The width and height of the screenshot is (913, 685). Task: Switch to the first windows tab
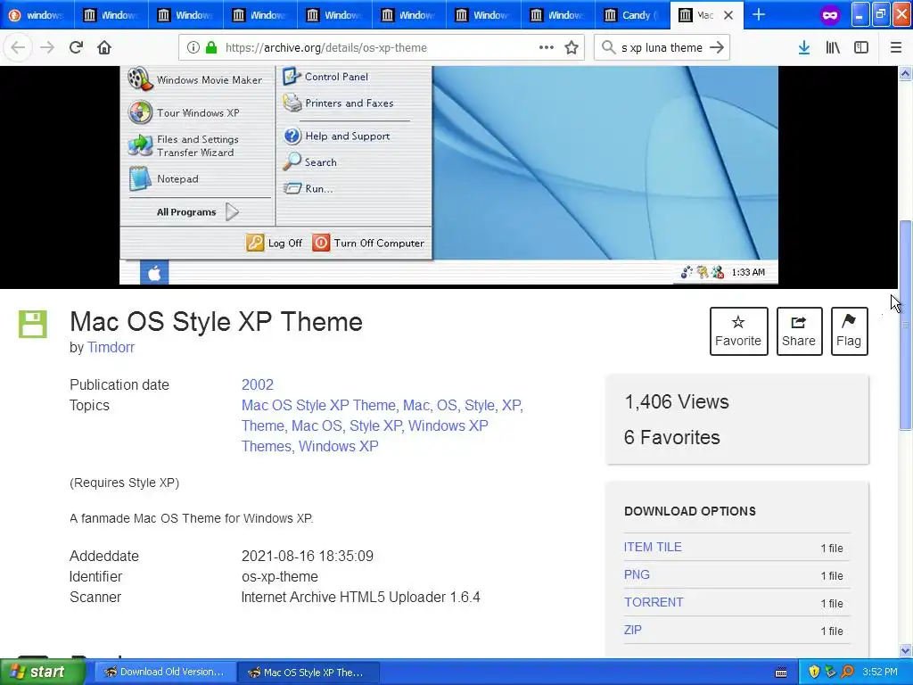pyautogui.click(x=37, y=15)
